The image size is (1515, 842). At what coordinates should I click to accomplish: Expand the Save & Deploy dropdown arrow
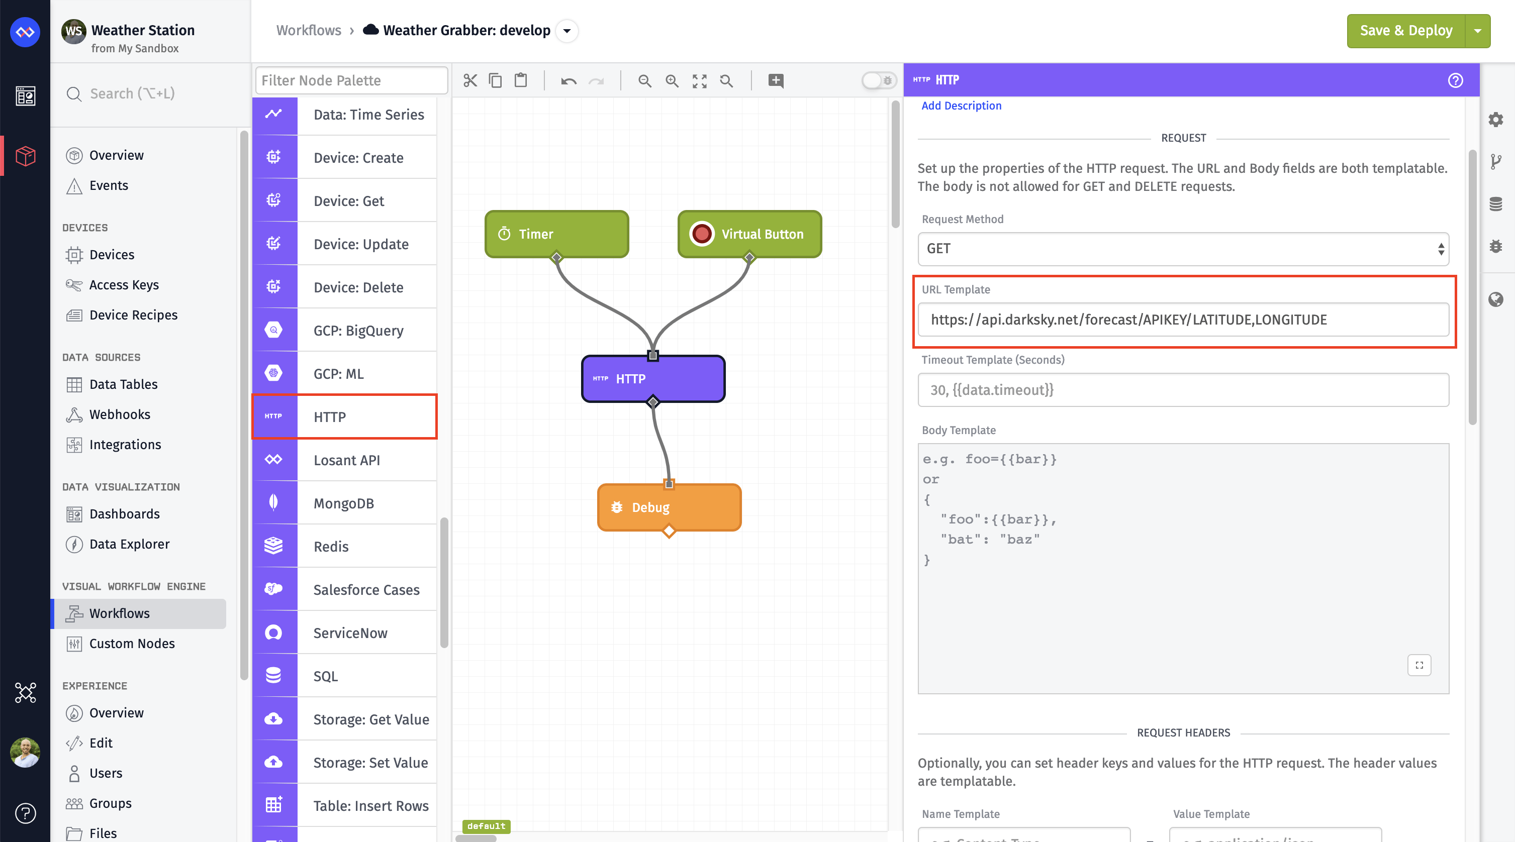pos(1478,31)
